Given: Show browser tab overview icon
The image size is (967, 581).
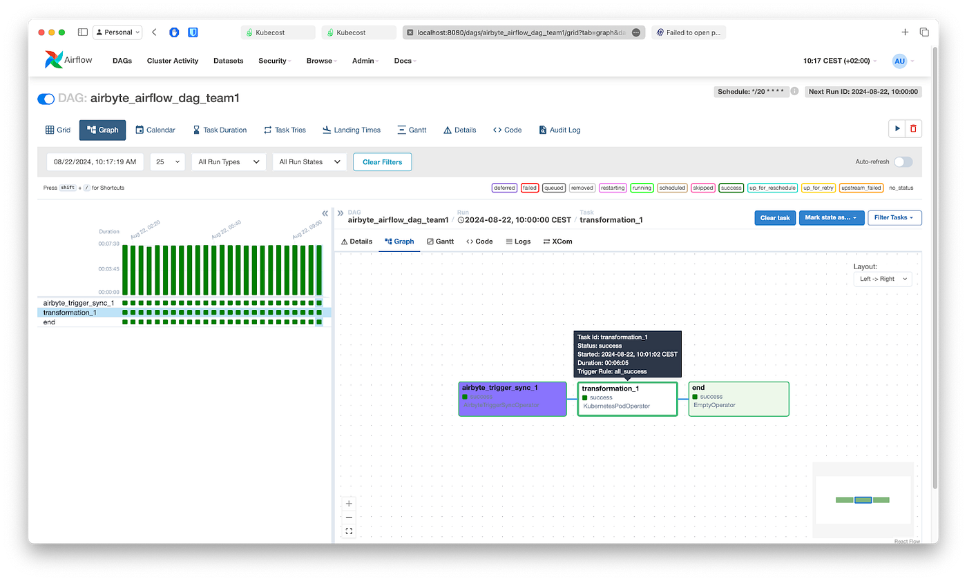Looking at the screenshot, I should tap(924, 32).
